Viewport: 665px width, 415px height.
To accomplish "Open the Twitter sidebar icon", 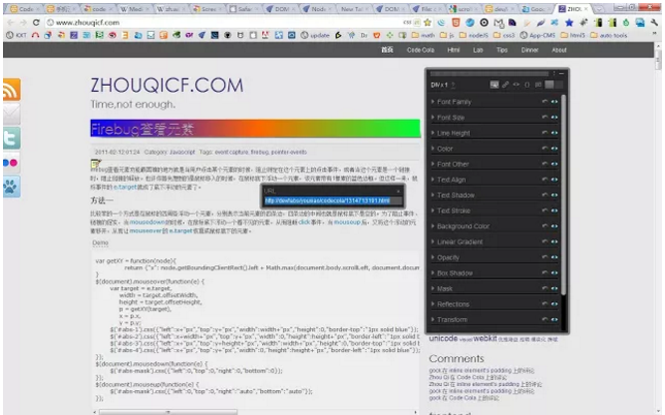I will tap(11, 139).
